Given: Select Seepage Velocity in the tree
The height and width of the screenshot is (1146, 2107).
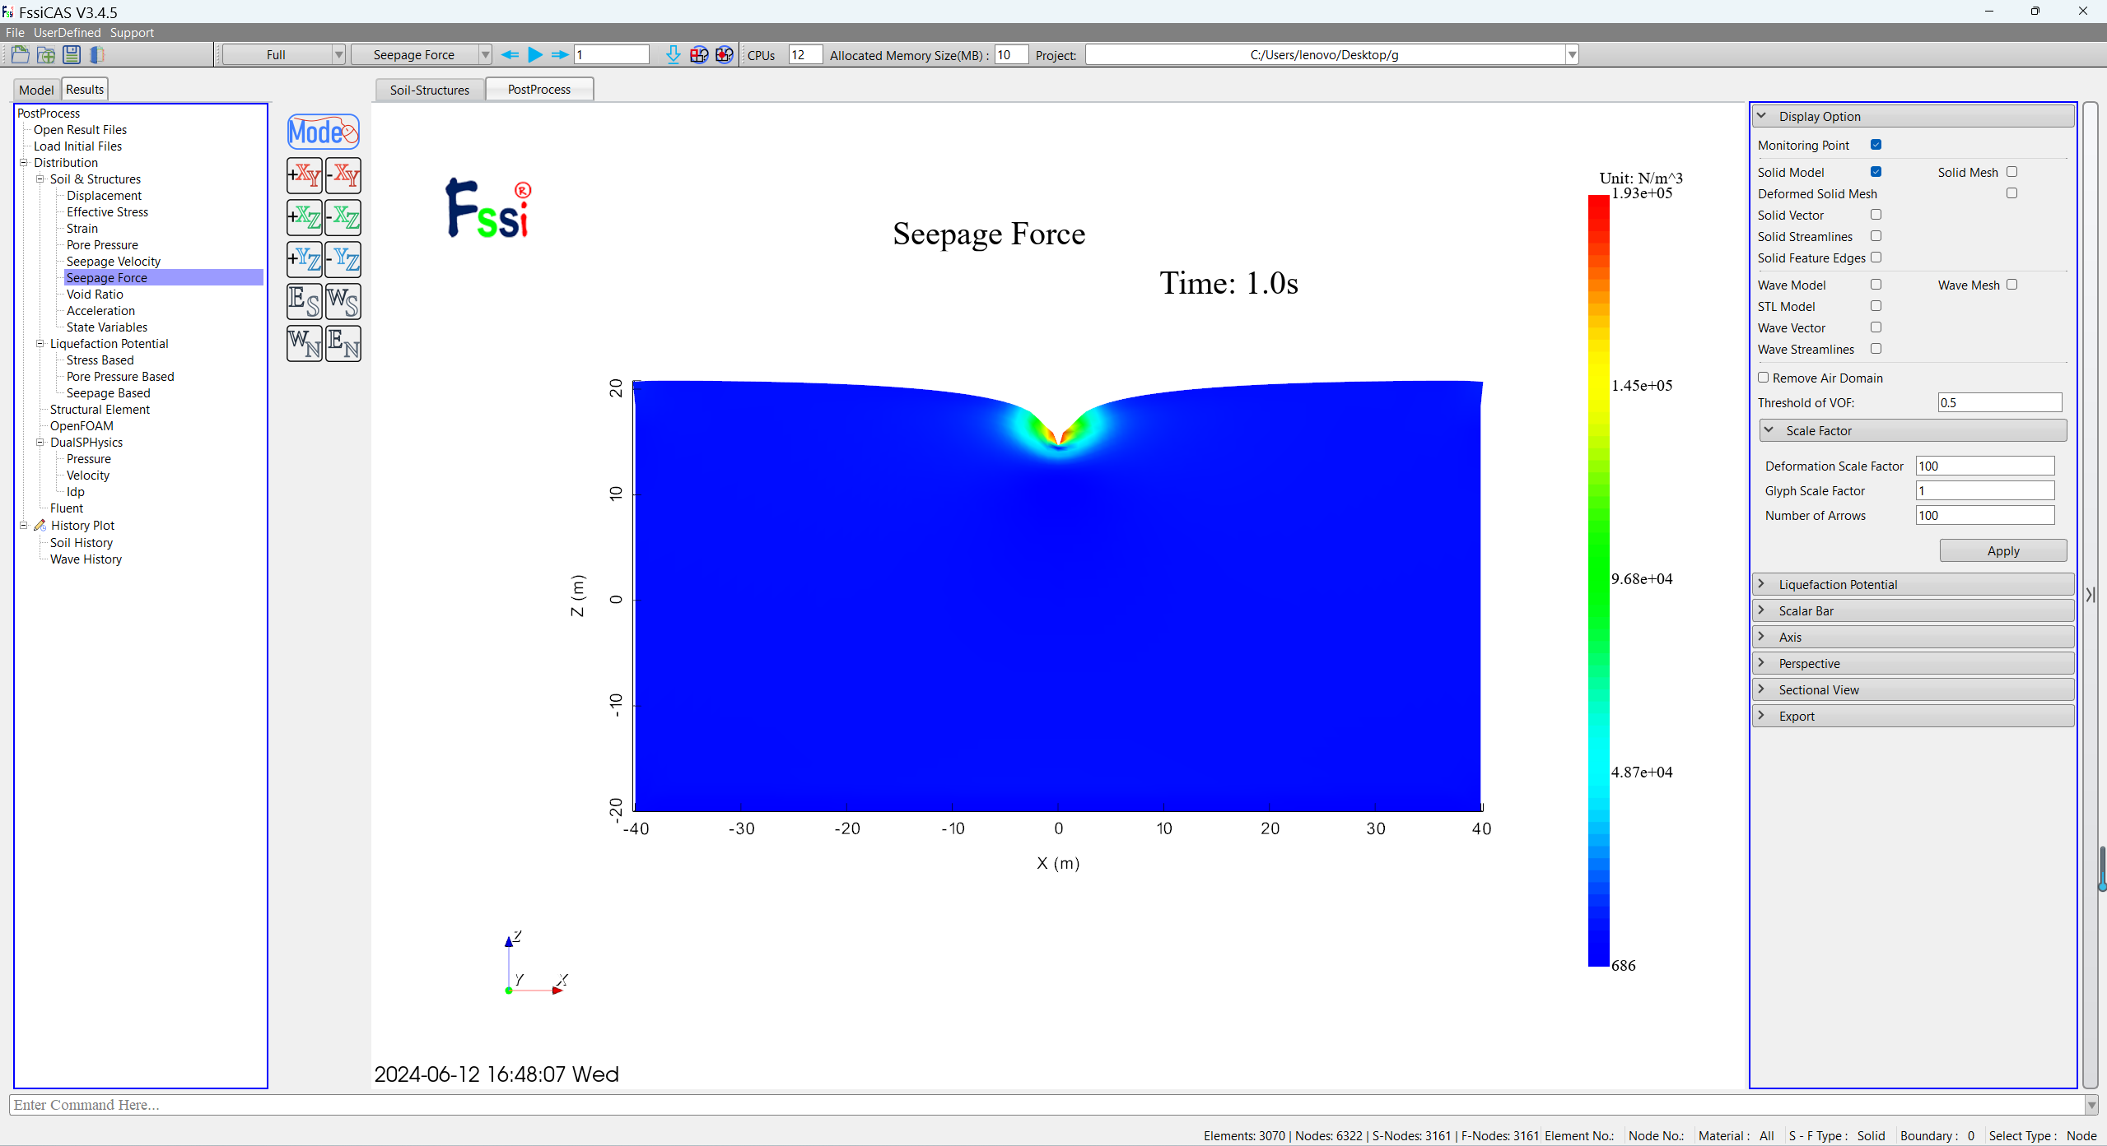Looking at the screenshot, I should [x=114, y=262].
